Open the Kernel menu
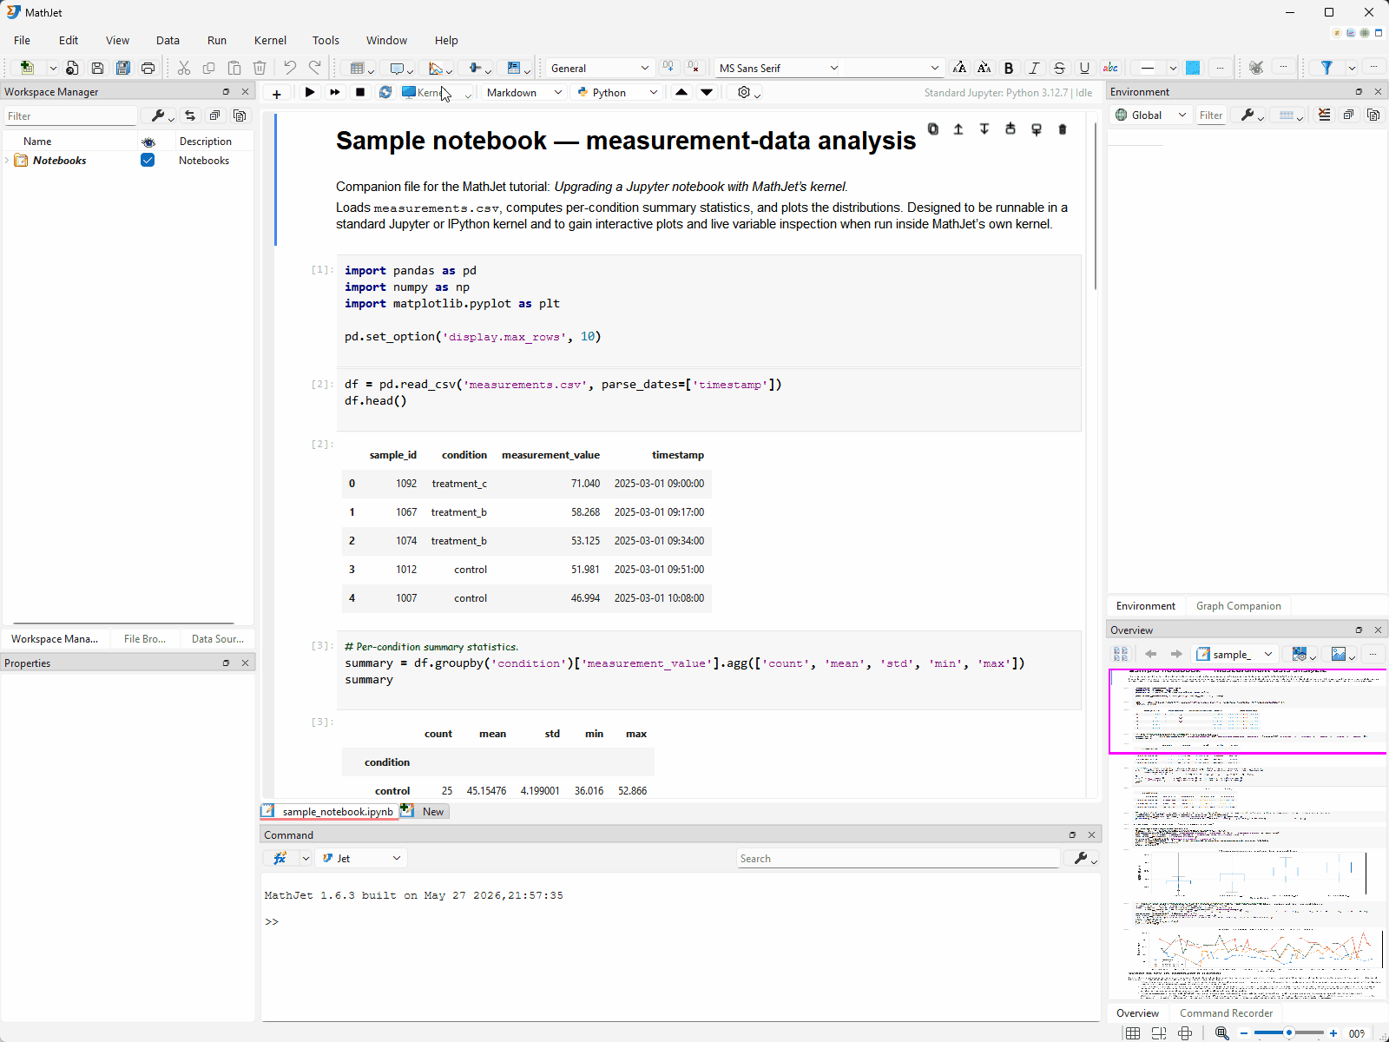This screenshot has height=1042, width=1389. 270,40
